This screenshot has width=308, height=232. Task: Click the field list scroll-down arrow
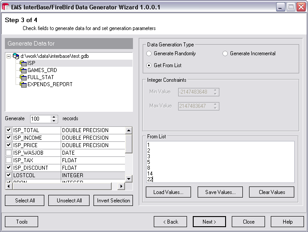click(129, 179)
